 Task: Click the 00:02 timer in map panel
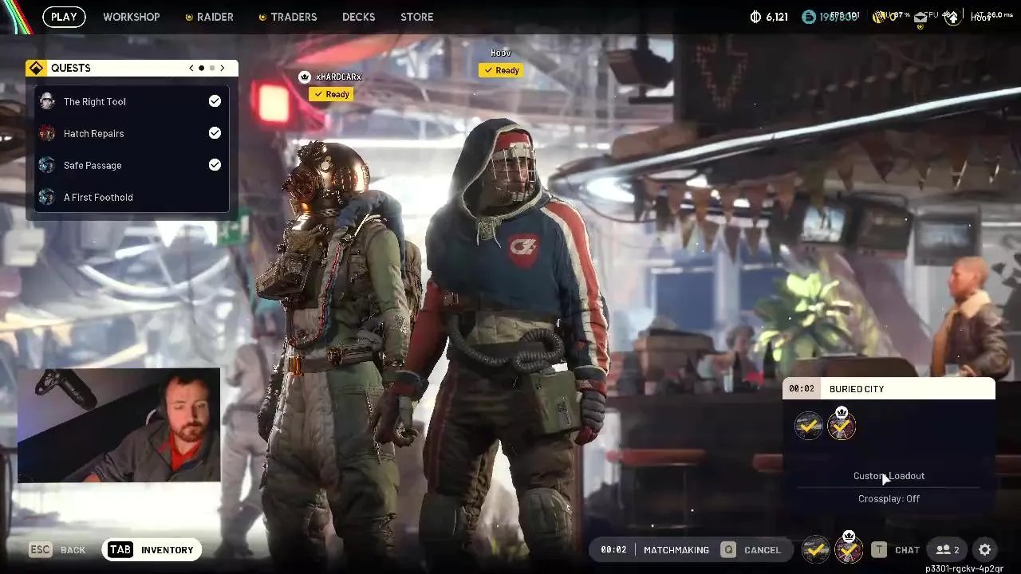802,389
